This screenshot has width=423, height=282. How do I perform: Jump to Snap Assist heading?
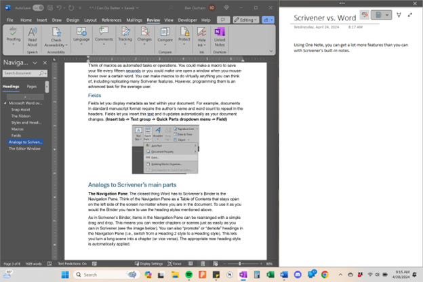pyautogui.click(x=20, y=110)
